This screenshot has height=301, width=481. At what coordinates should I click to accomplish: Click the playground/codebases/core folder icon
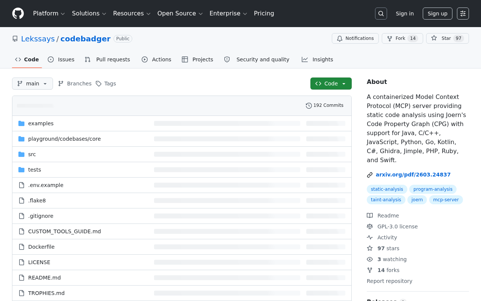pos(21,139)
